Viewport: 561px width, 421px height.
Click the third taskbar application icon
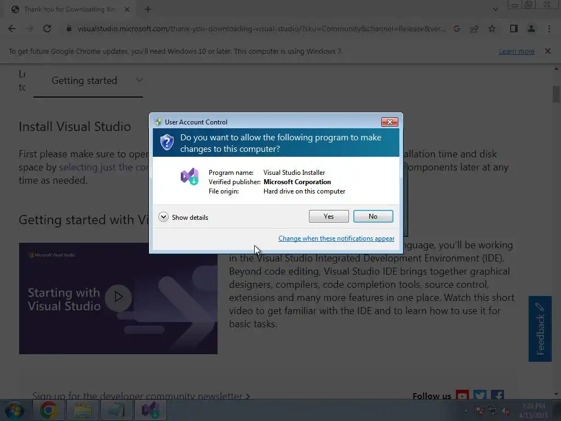point(117,410)
